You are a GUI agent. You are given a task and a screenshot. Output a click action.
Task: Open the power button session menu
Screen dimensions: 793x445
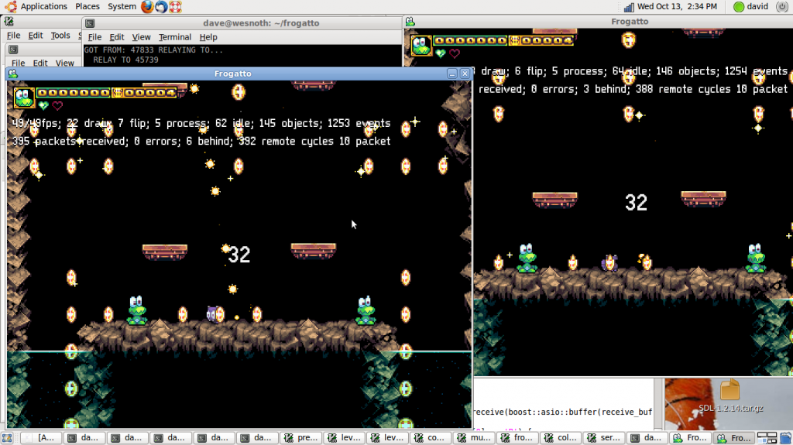(x=782, y=6)
